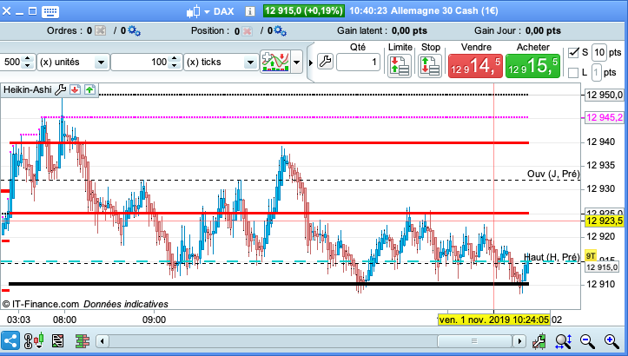Cancel all pending orders icon next to Ordres

101,31
